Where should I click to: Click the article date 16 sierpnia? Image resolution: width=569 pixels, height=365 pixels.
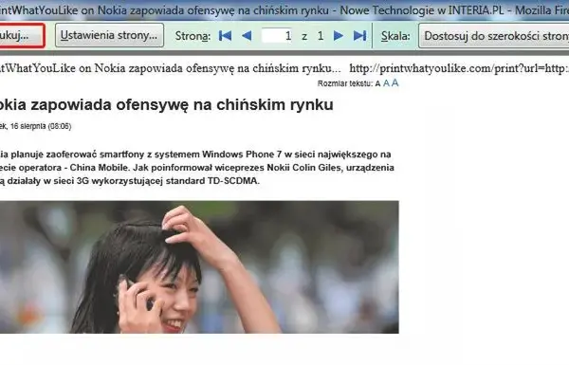click(x=36, y=126)
